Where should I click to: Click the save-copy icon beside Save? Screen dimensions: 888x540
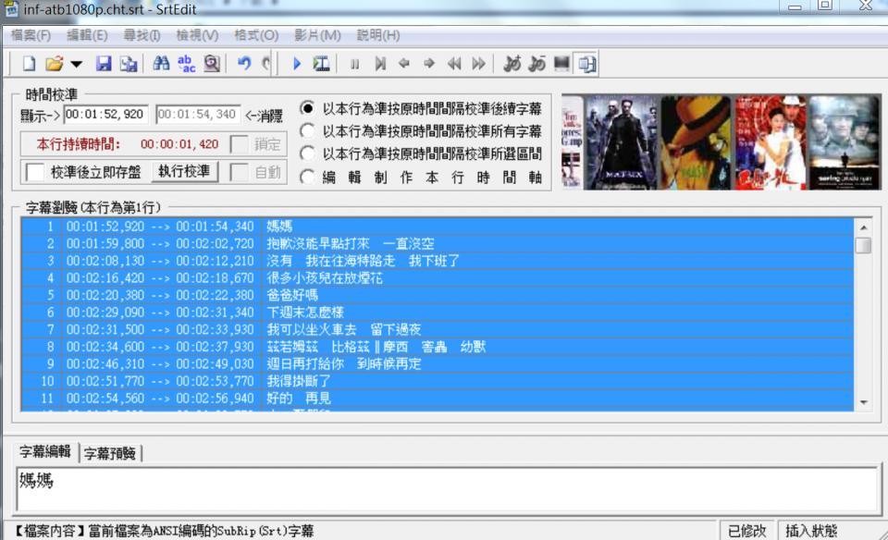127,63
